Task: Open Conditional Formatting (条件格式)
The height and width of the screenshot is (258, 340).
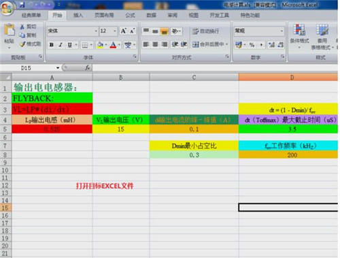Action: [299, 36]
